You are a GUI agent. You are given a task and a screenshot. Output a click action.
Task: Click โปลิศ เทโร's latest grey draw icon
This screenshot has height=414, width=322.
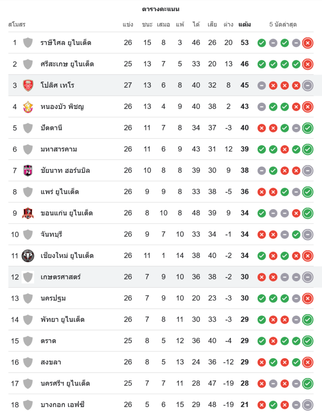[307, 85]
